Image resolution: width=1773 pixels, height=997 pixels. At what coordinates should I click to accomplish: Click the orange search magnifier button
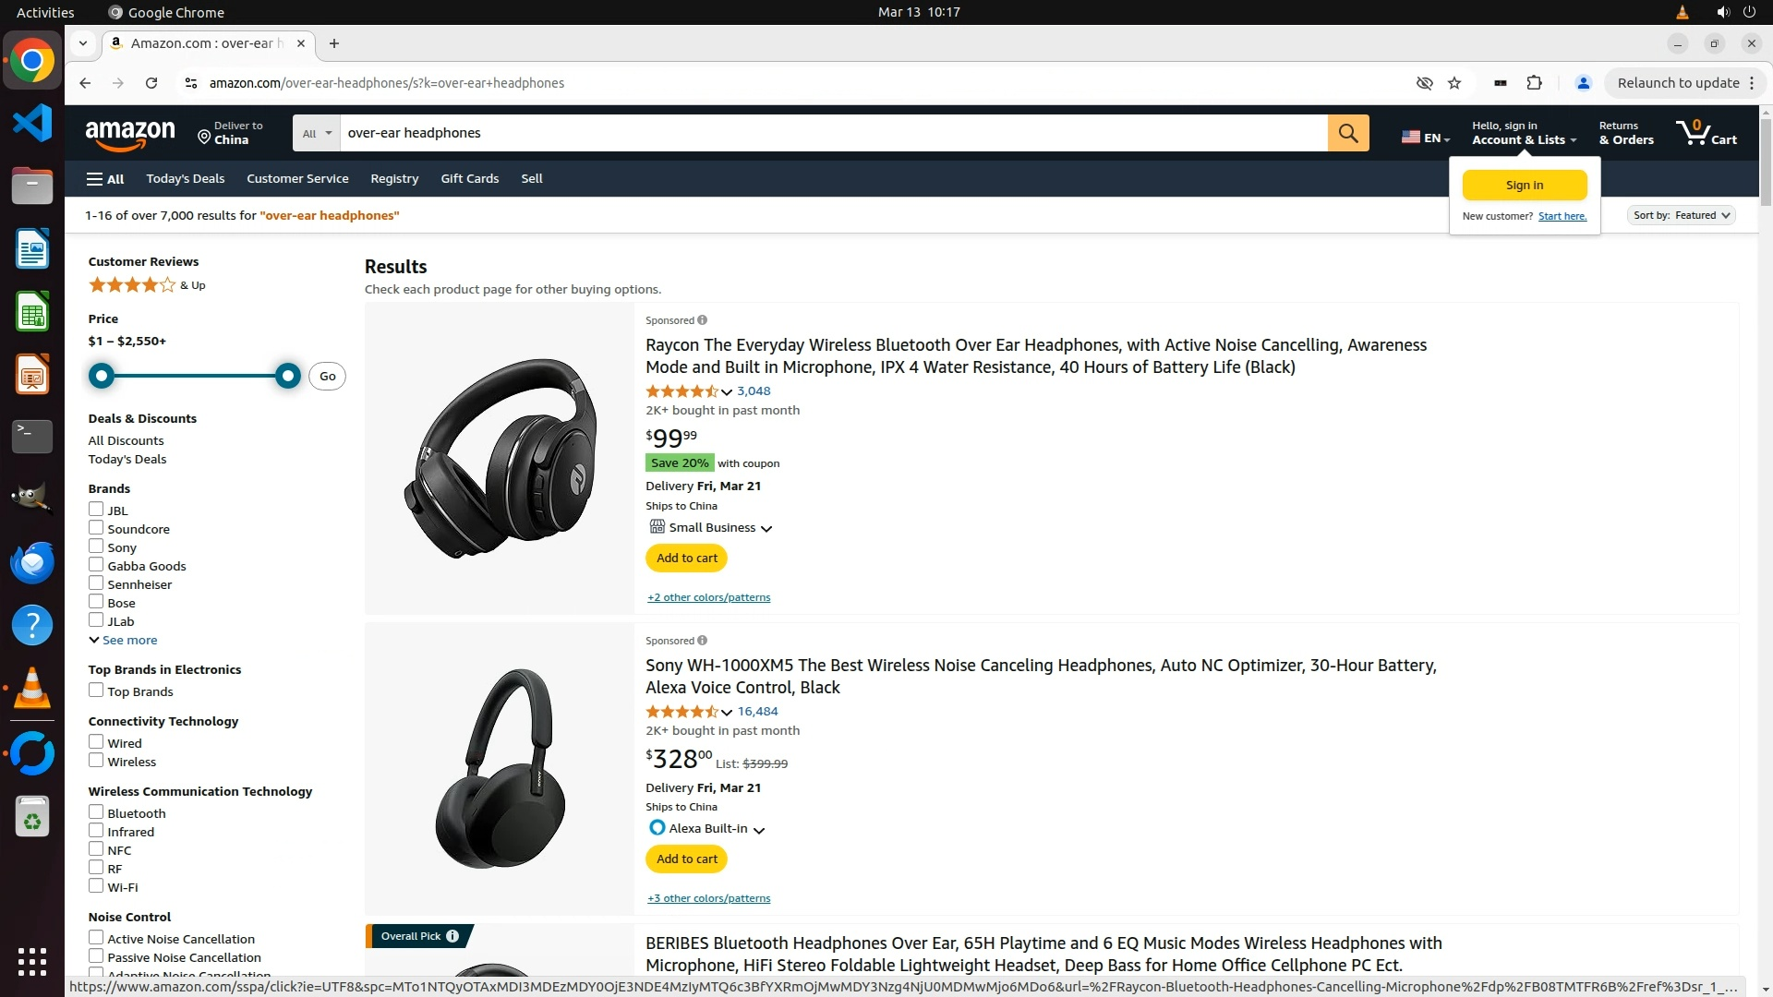click(x=1347, y=133)
